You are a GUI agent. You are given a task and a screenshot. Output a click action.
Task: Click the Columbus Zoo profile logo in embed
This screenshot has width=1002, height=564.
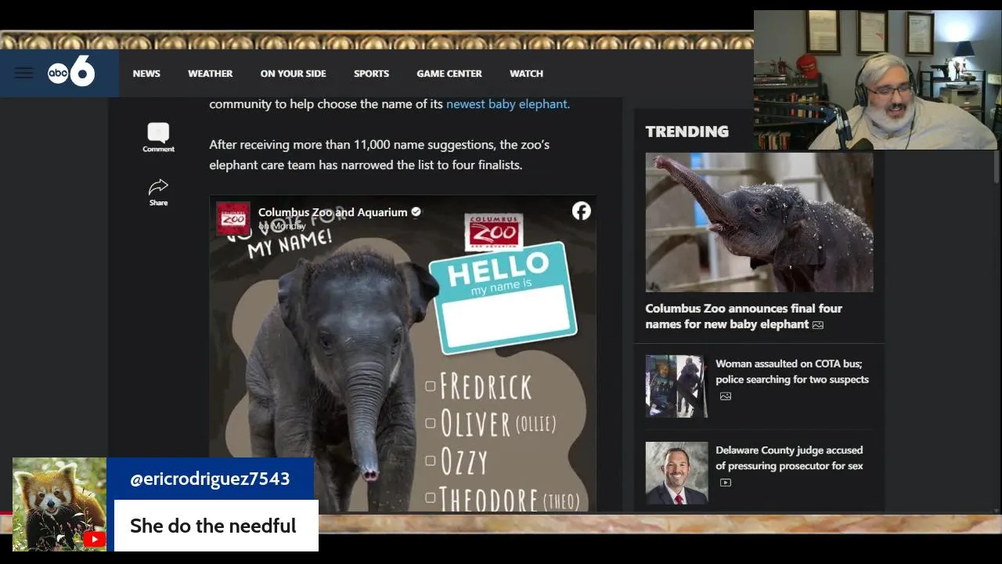pos(232,219)
